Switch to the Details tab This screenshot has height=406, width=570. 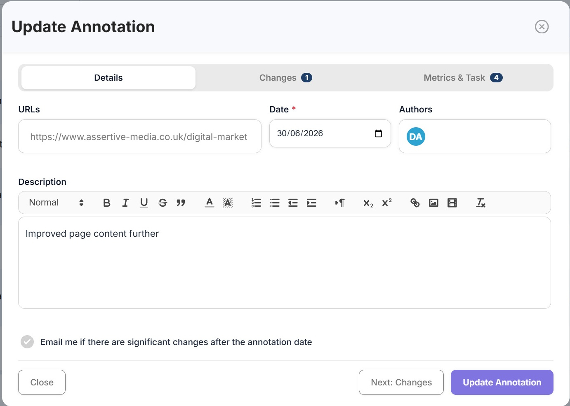pos(108,78)
